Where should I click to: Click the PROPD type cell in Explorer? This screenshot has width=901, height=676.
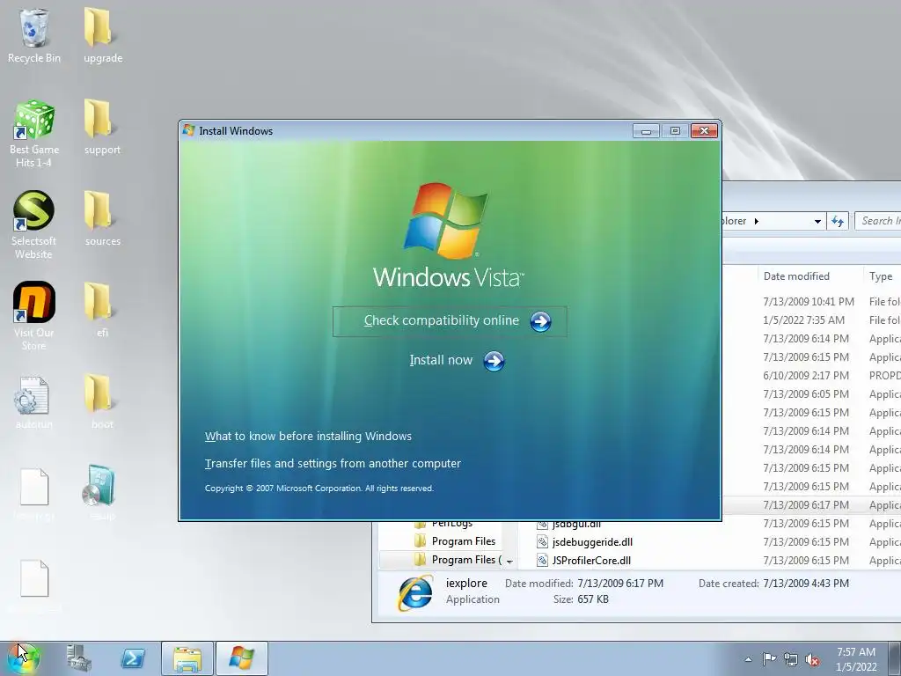tap(885, 375)
